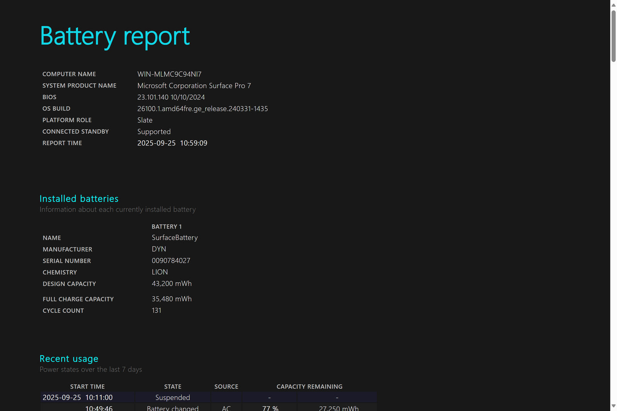The height and width of the screenshot is (411, 617).
Task: Click the STATE column header
Action: (x=172, y=386)
